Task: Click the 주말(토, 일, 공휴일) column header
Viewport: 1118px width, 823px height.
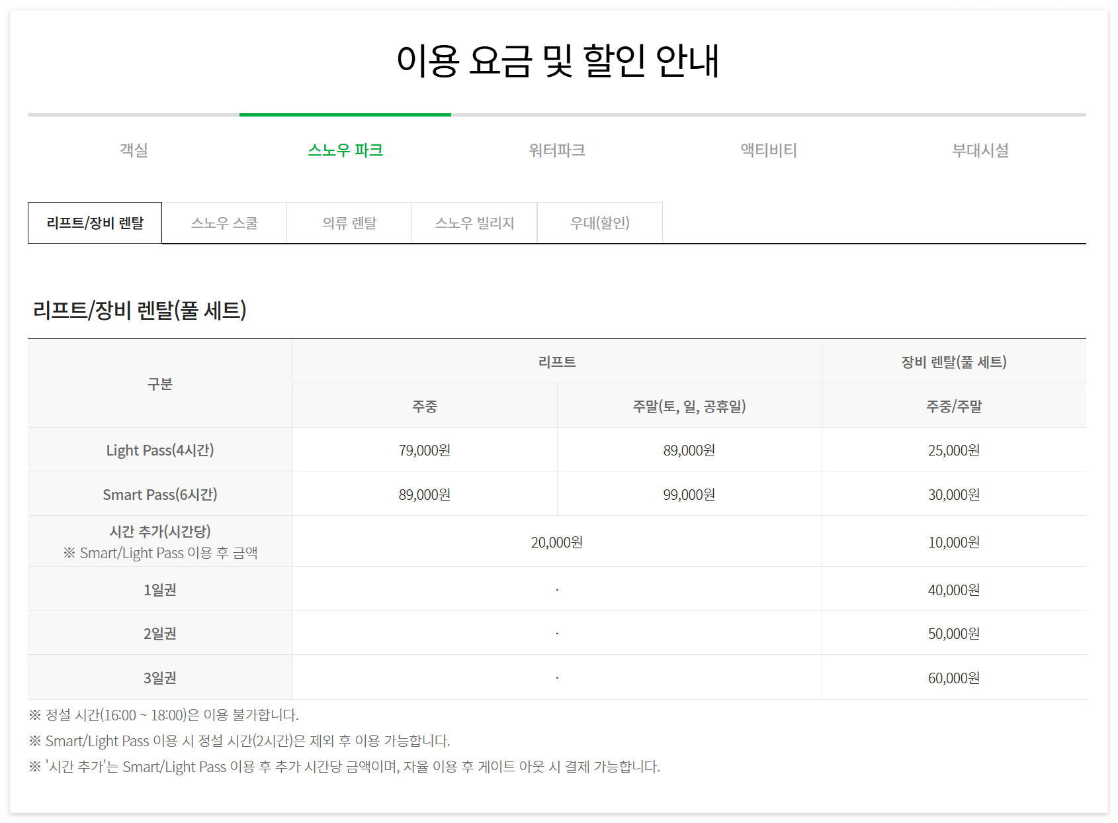Action: [689, 406]
